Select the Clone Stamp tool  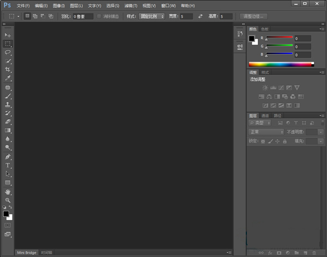click(x=8, y=105)
